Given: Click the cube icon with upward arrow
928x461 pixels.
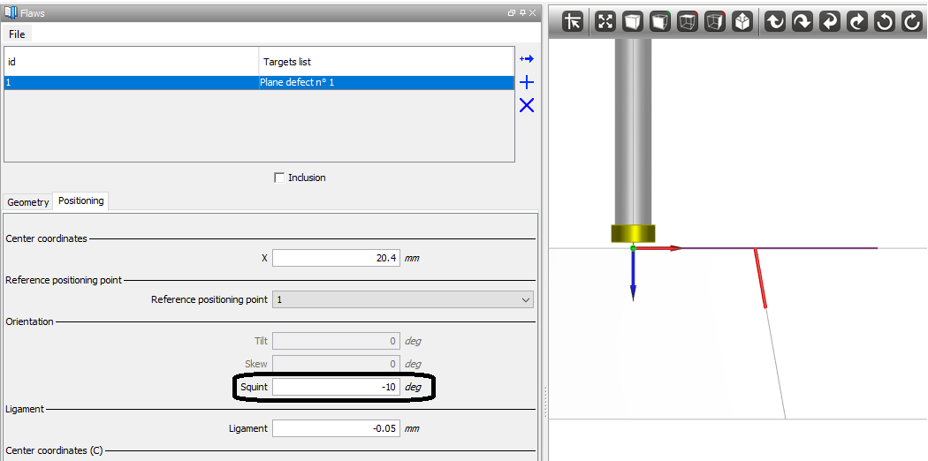Looking at the screenshot, I should (x=742, y=22).
